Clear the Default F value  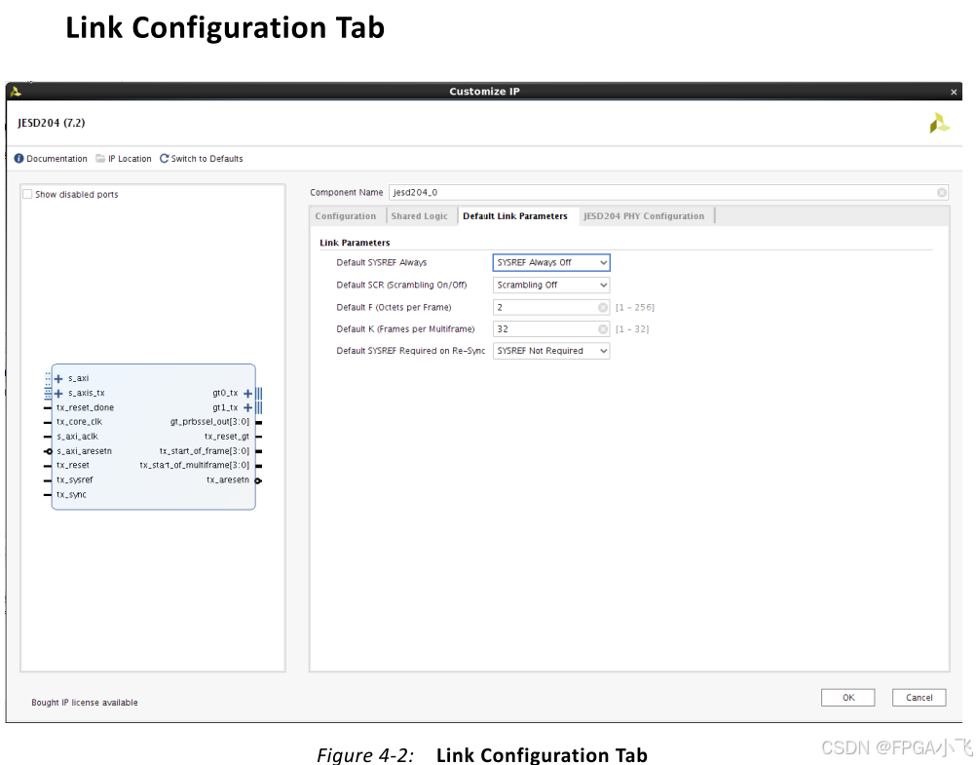click(x=603, y=307)
